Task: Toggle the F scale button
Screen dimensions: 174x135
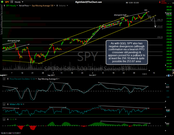Action: [x=173, y=76]
